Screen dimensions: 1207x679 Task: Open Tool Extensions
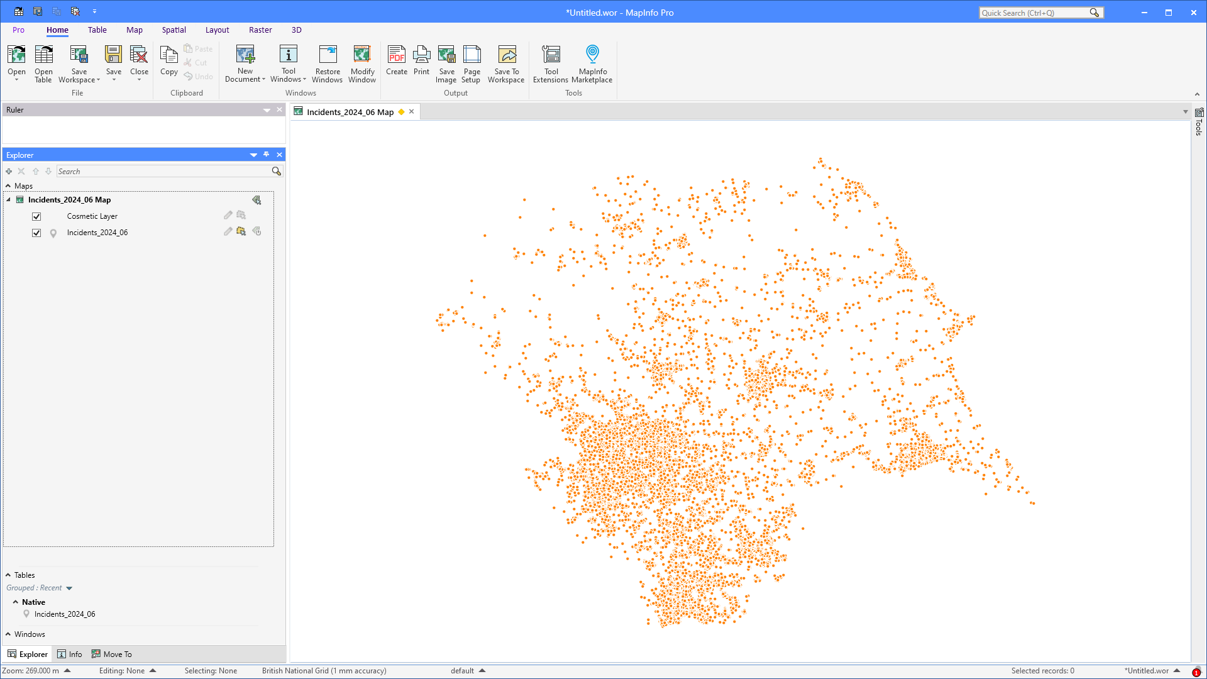(551, 63)
